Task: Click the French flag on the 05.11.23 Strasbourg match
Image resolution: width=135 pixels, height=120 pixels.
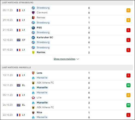Action: (19, 10)
